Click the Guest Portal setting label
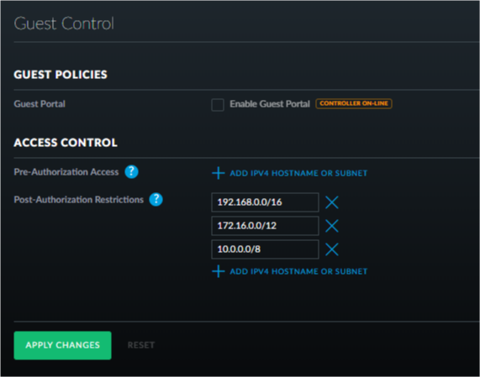480x377 pixels. pos(40,104)
